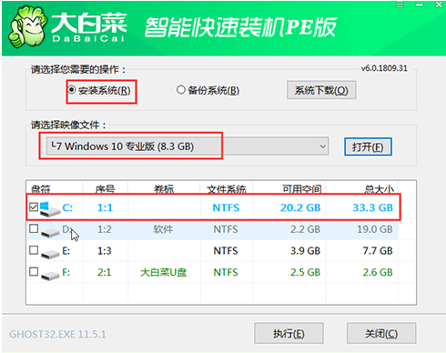
Task: Click the DaBaiCai cabbage mascot logo
Action: coord(27,26)
